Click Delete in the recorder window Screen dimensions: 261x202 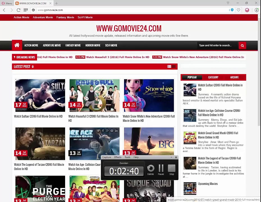[x=150, y=170]
